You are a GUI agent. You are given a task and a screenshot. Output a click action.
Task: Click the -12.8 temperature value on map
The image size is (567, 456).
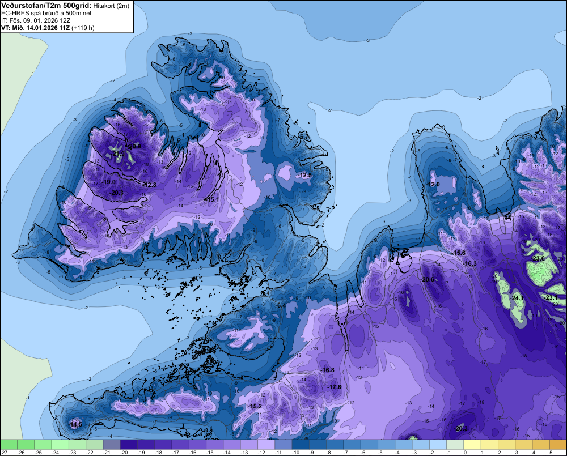150,185
